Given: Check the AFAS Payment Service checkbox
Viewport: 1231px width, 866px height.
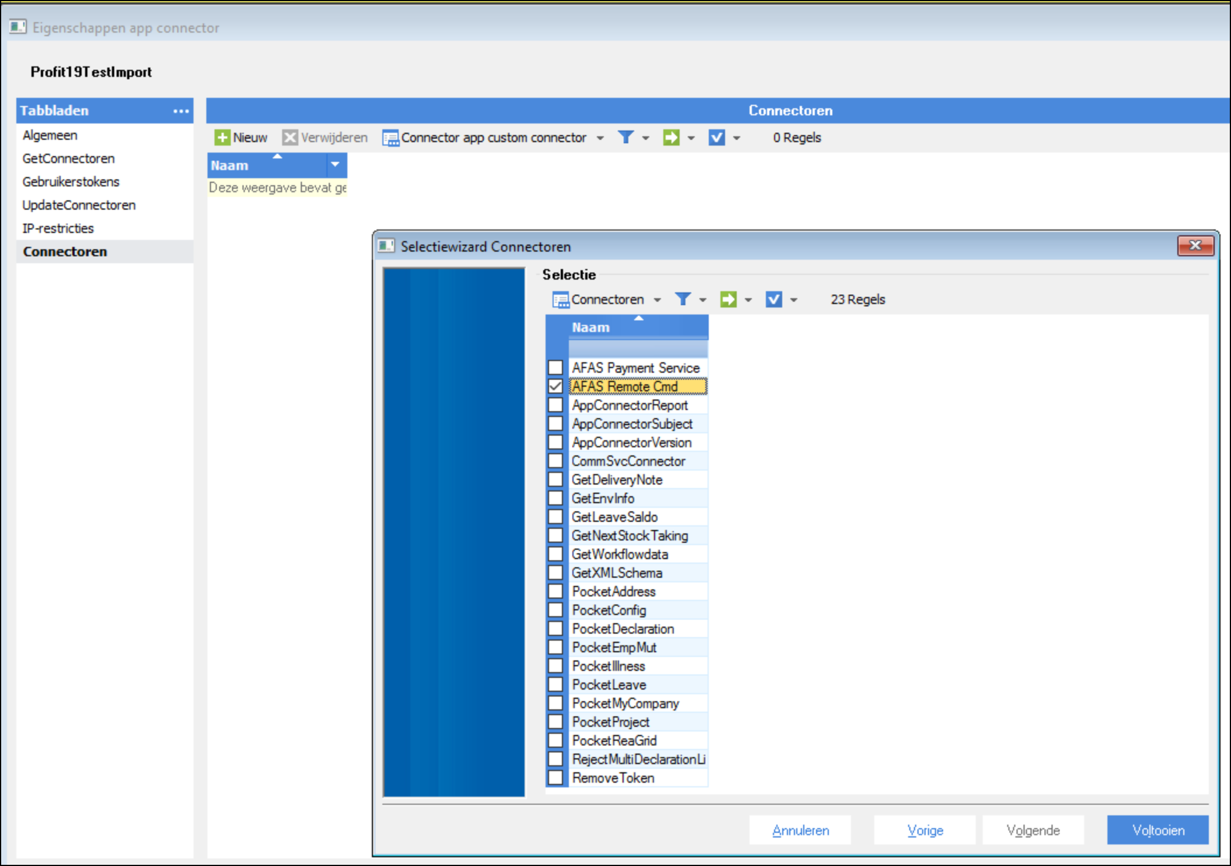Looking at the screenshot, I should pyautogui.click(x=555, y=367).
